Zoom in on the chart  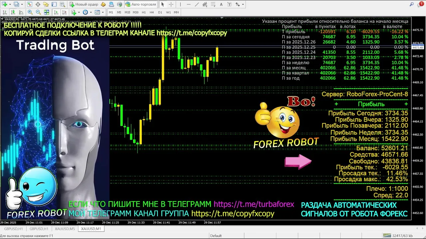30,12
